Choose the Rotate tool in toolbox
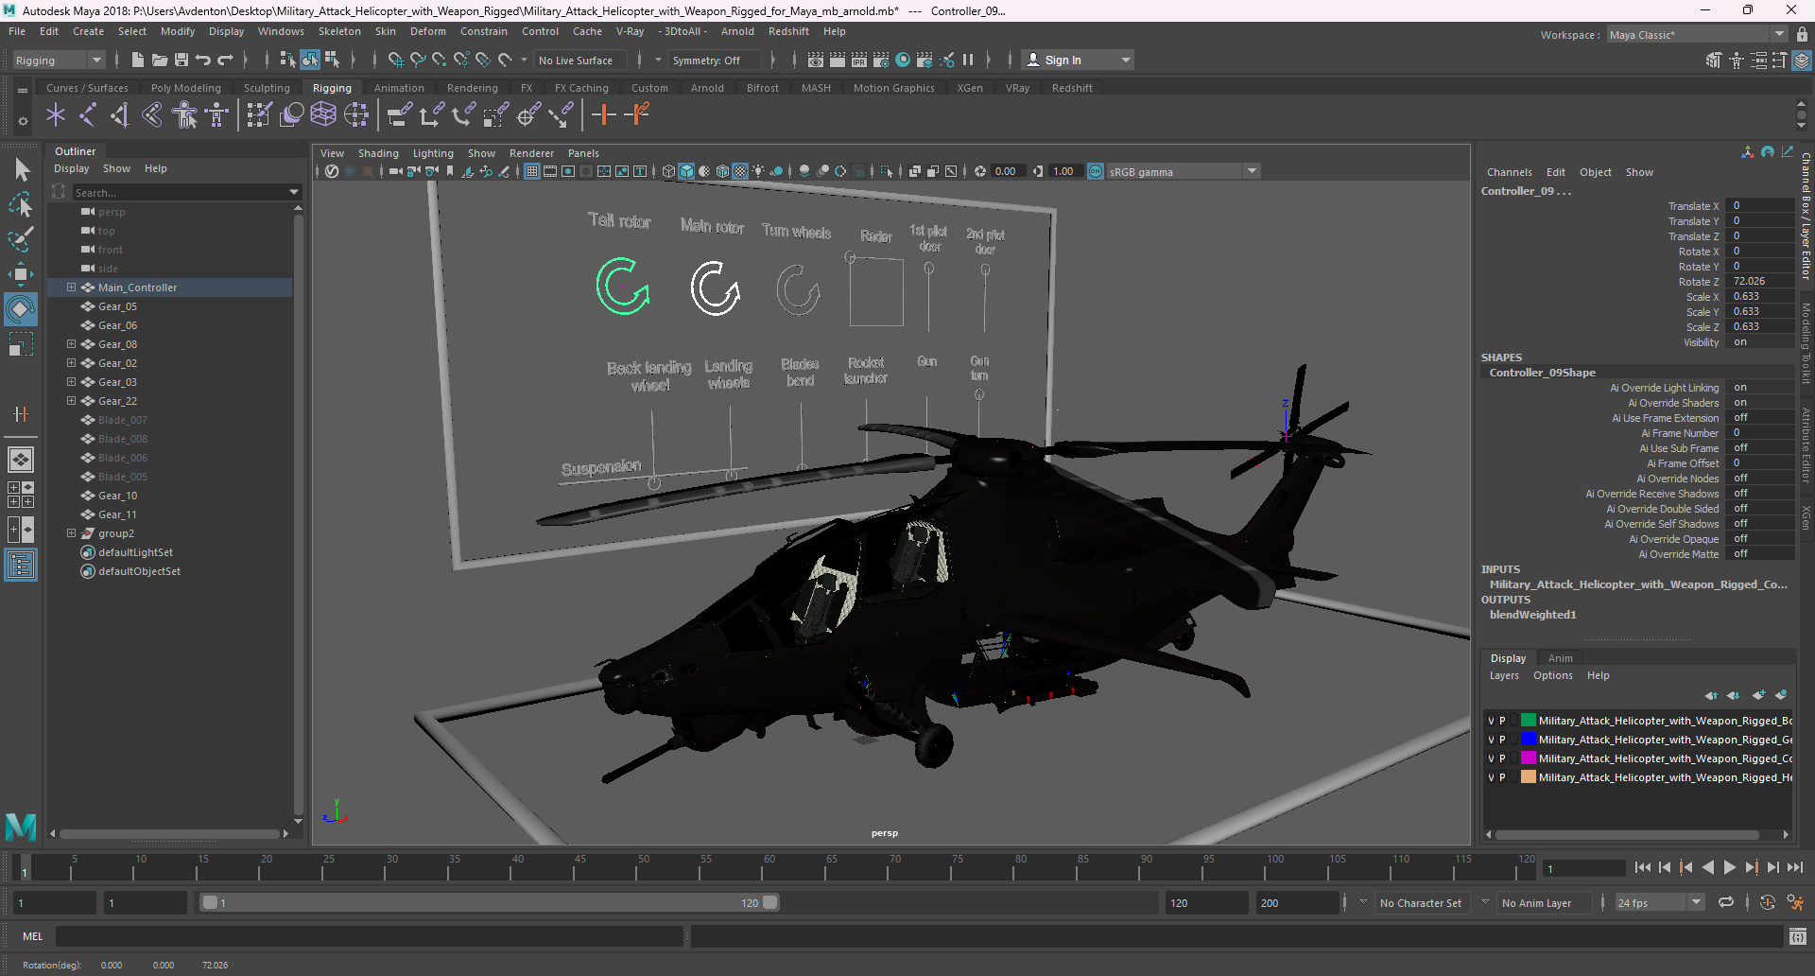 [21, 309]
